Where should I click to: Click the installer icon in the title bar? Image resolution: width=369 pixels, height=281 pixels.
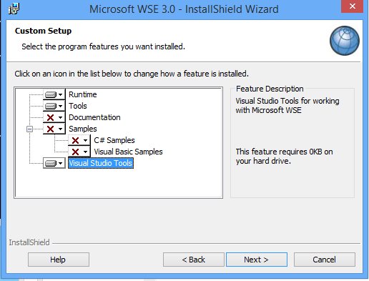14,9
